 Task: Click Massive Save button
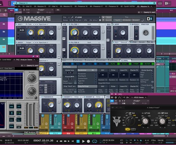point(108,17)
